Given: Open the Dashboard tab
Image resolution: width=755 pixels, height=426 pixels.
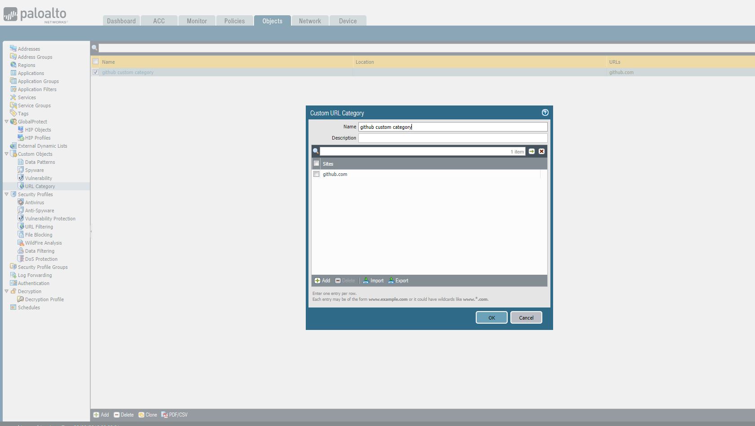Looking at the screenshot, I should click(x=121, y=21).
